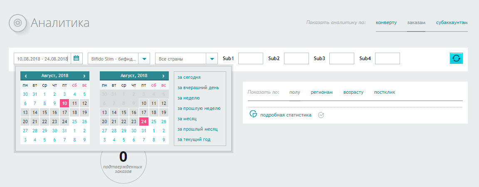The image size is (479, 187).
Task: Select the за сегодня preset
Action: coord(189,77)
